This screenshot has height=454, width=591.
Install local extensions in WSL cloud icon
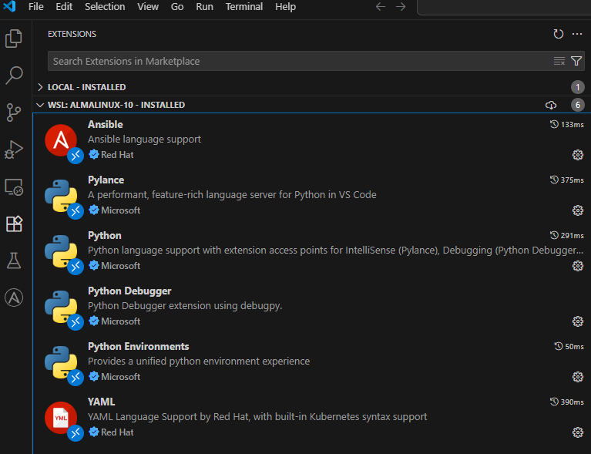(551, 105)
